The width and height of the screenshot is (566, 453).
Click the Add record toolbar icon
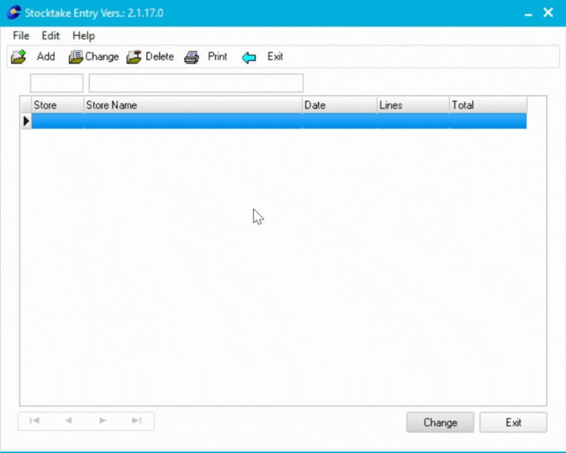pos(19,57)
